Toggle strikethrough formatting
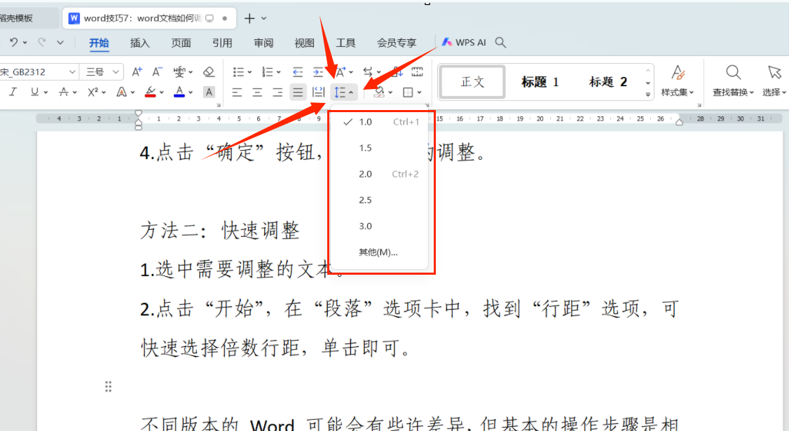This screenshot has height=431, width=789. [63, 92]
